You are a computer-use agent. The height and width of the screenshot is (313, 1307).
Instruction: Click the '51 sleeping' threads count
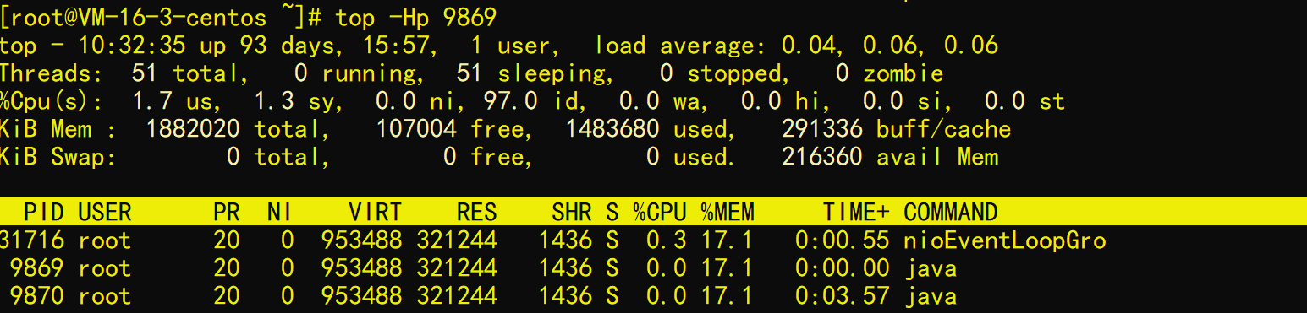tap(530, 73)
